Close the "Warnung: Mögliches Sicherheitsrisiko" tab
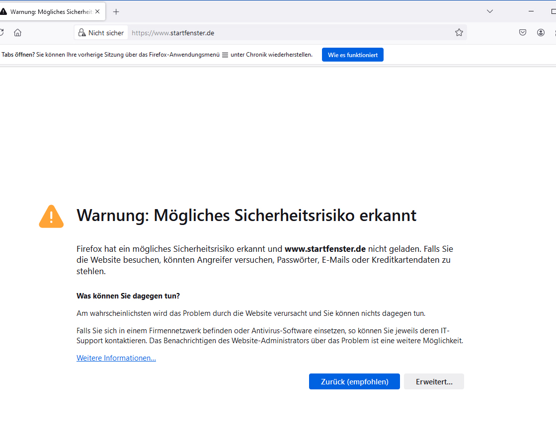This screenshot has height=444, width=556. tap(98, 11)
